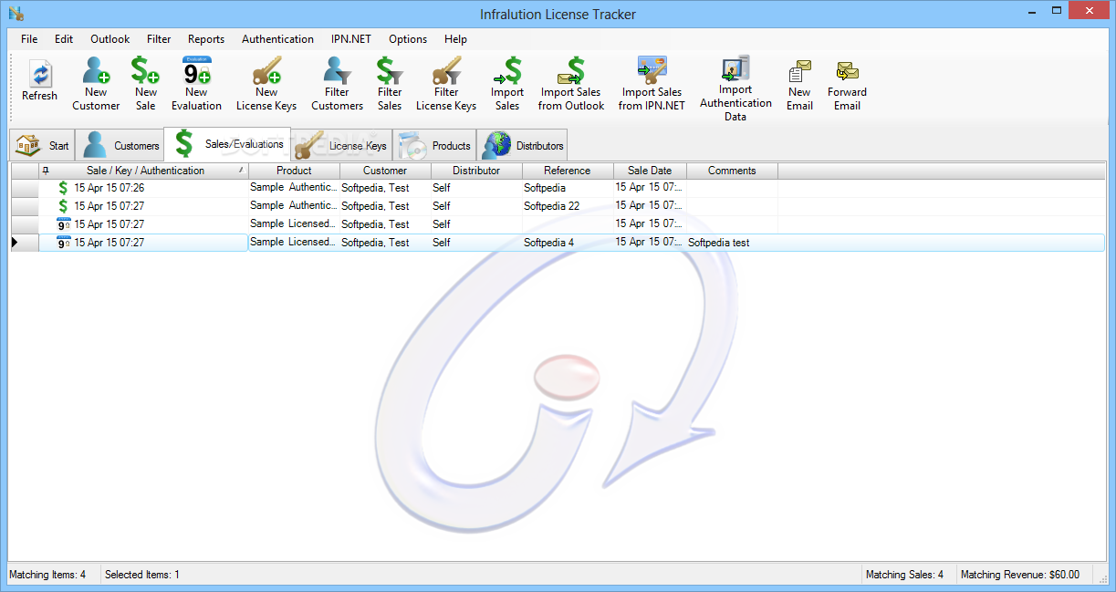Click the Refresh toolbar icon
Screen dimensions: 1116x592
pyautogui.click(x=39, y=82)
